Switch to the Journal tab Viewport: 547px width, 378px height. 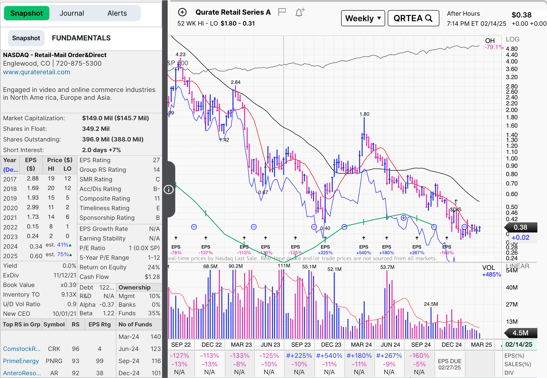72,13
